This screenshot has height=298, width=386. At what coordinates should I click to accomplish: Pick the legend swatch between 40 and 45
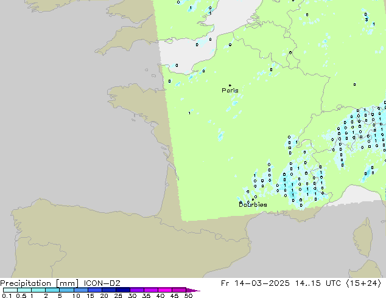pos(165,290)
